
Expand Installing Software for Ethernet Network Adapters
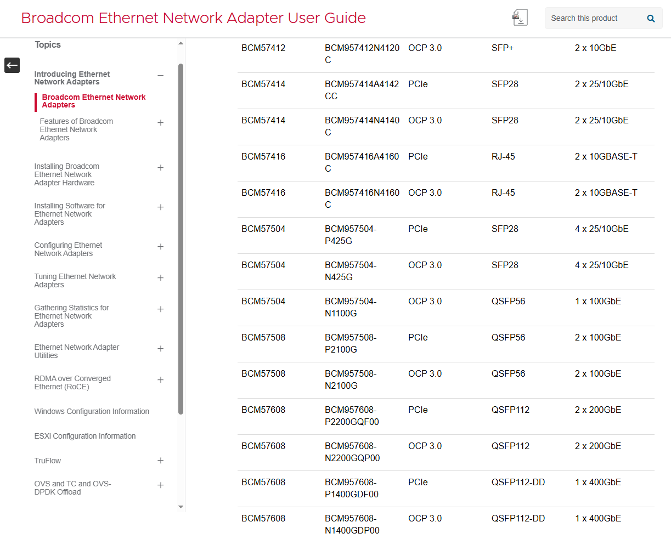coord(160,207)
